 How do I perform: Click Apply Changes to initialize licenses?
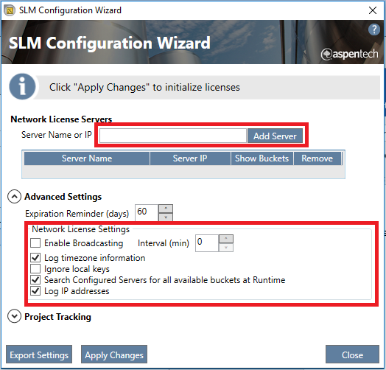coord(114,355)
